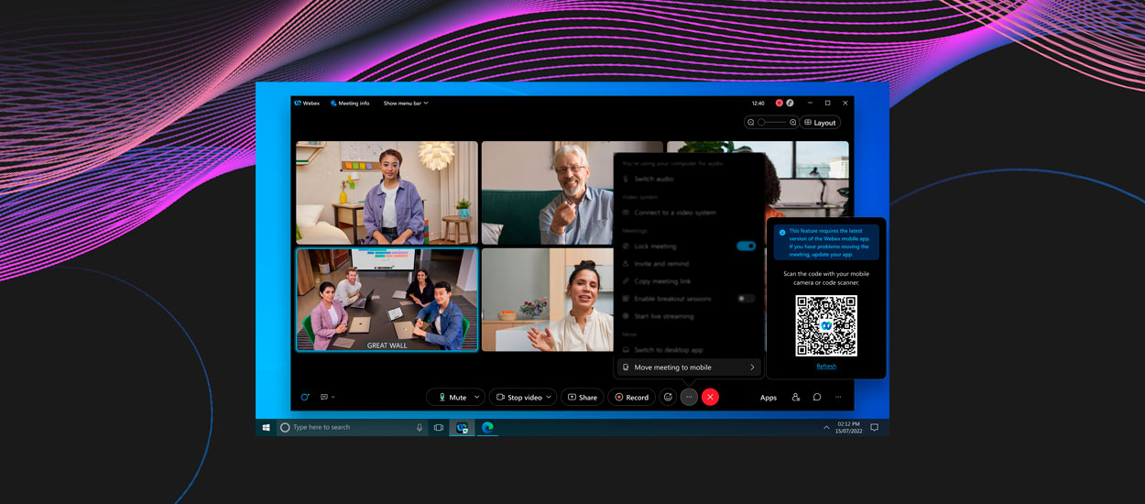This screenshot has width=1145, height=504.
Task: Click the red leave meeting button
Action: point(710,397)
